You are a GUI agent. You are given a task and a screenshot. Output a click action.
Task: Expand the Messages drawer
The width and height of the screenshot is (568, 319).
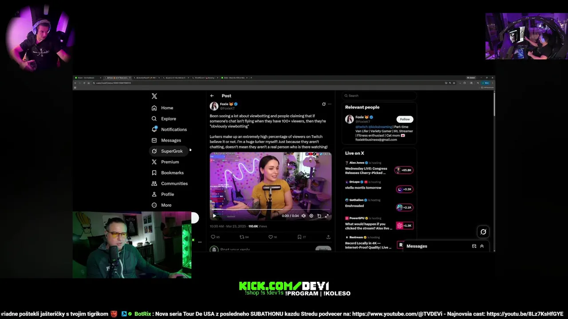click(x=482, y=246)
